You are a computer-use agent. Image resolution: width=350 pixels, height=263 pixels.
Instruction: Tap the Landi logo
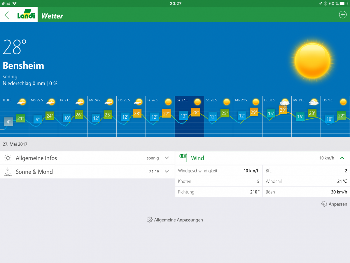coord(26,15)
